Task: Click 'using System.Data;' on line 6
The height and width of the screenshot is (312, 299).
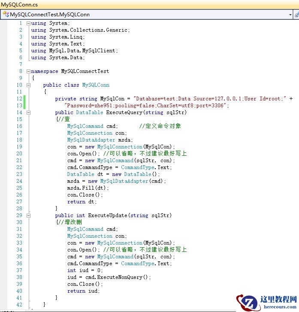Action: [58, 58]
